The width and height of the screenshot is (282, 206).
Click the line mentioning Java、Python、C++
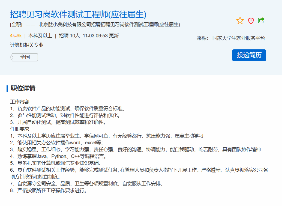coord(58,156)
